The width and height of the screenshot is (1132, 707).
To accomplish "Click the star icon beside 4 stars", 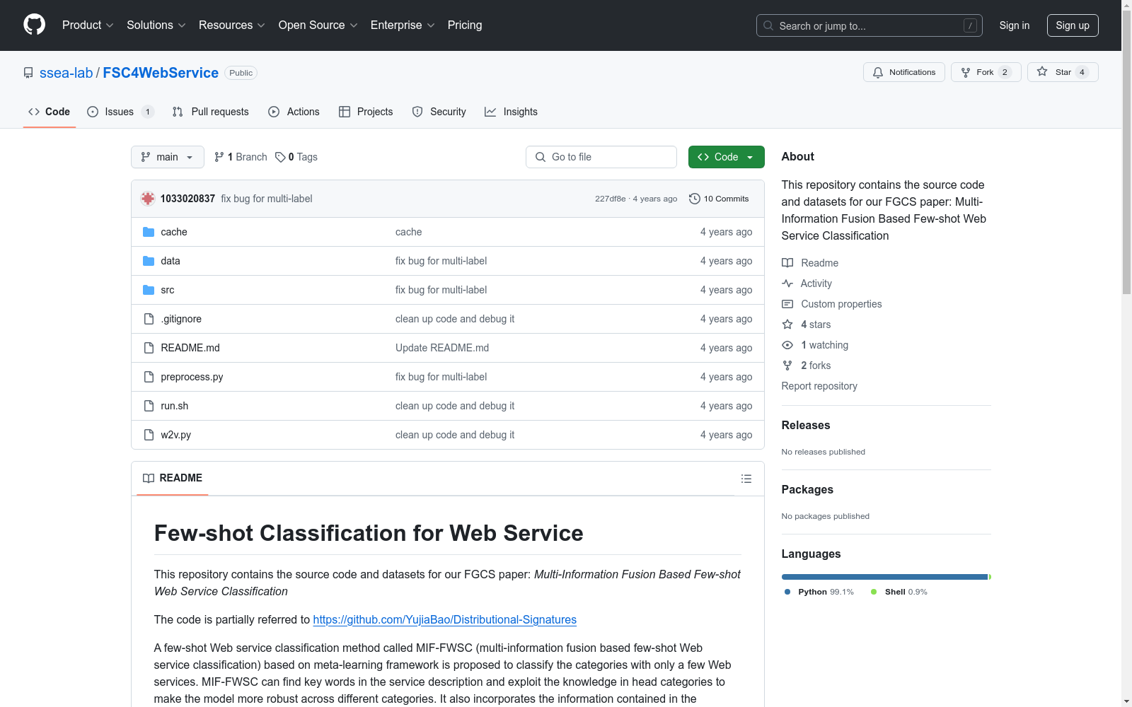I will point(787,325).
